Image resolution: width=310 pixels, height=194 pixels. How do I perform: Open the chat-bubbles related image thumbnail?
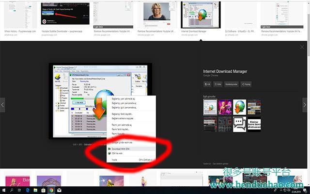pyautogui.click(x=240, y=124)
